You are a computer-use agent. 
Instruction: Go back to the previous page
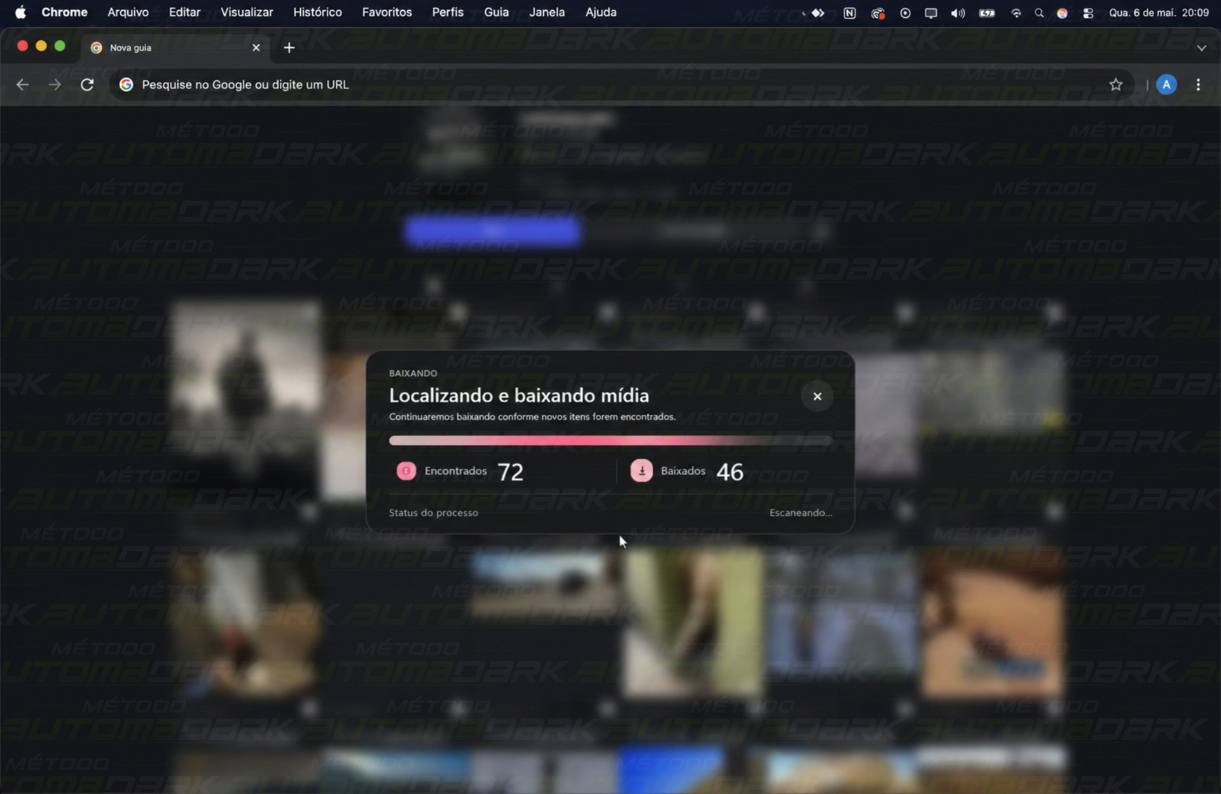pos(23,85)
